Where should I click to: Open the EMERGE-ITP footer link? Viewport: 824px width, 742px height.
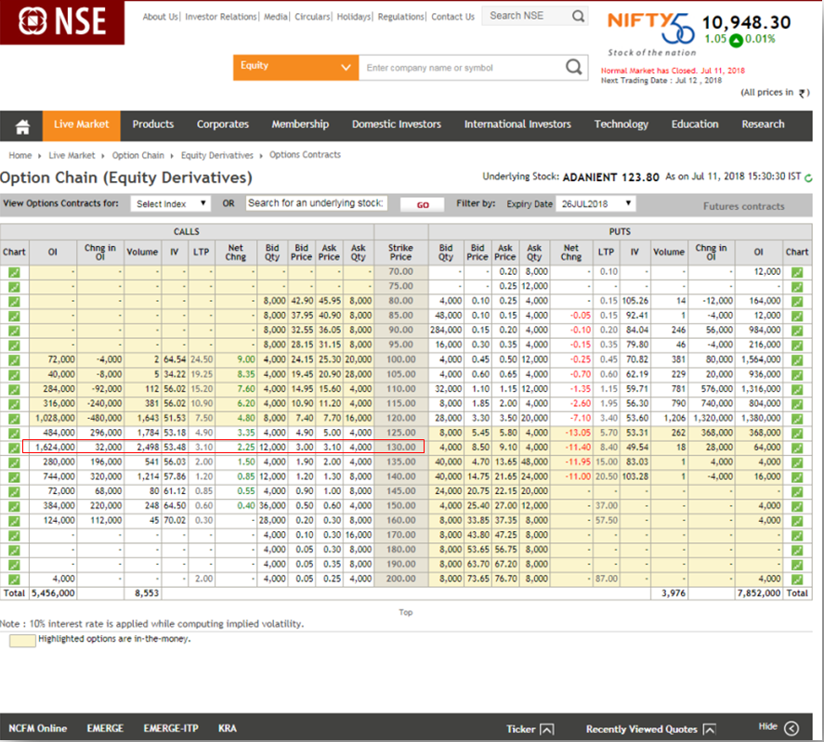coord(171,728)
